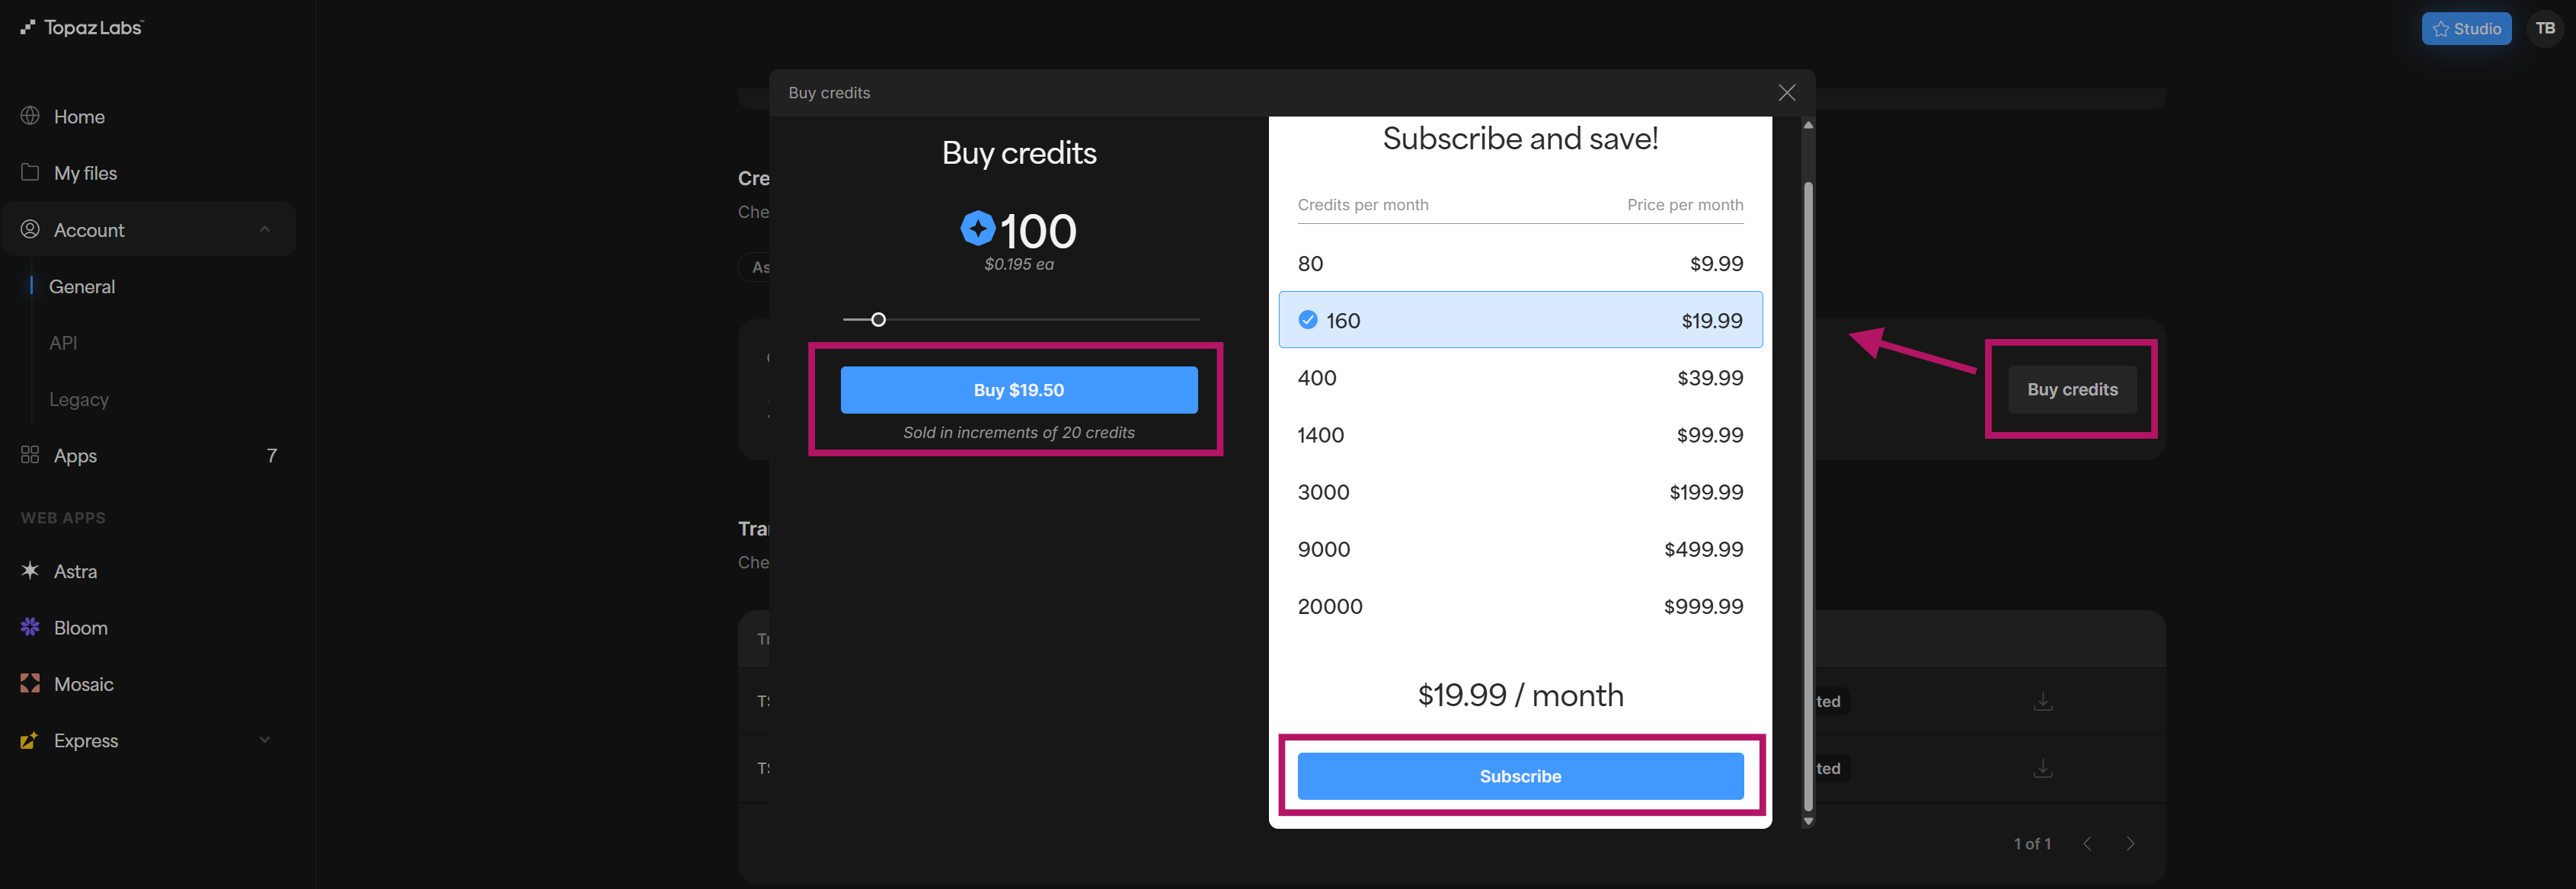The image size is (2576, 889).
Task: Click the TB profile avatar
Action: 2544,28
